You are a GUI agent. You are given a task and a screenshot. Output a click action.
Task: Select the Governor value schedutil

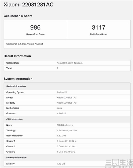[x=61, y=113]
